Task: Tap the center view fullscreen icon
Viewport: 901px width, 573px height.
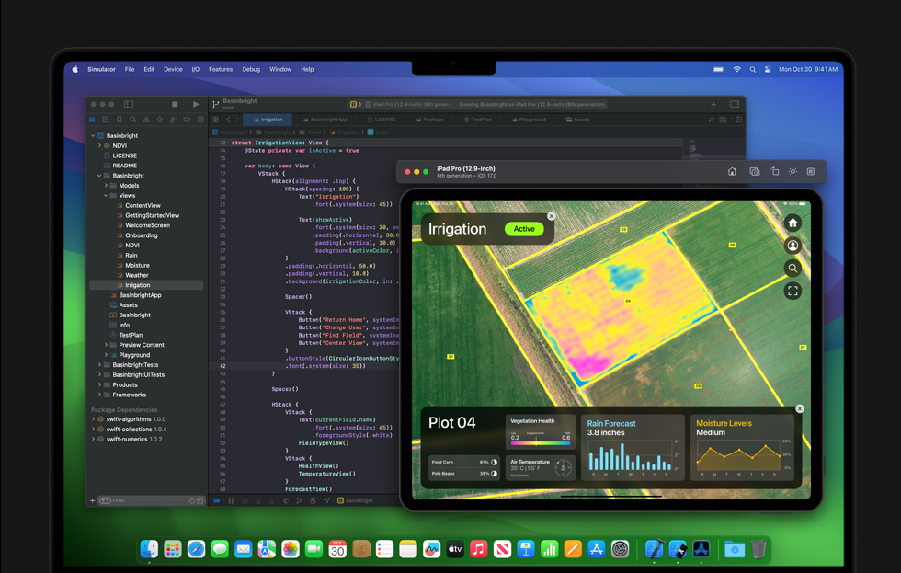Action: 793,291
